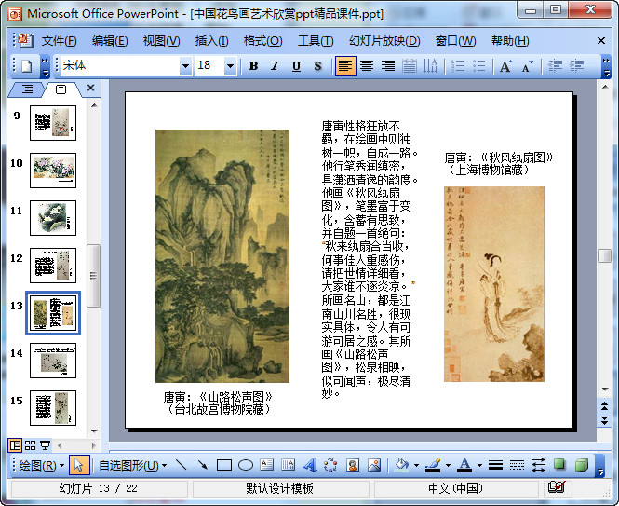Increase font size with large A

click(x=506, y=66)
